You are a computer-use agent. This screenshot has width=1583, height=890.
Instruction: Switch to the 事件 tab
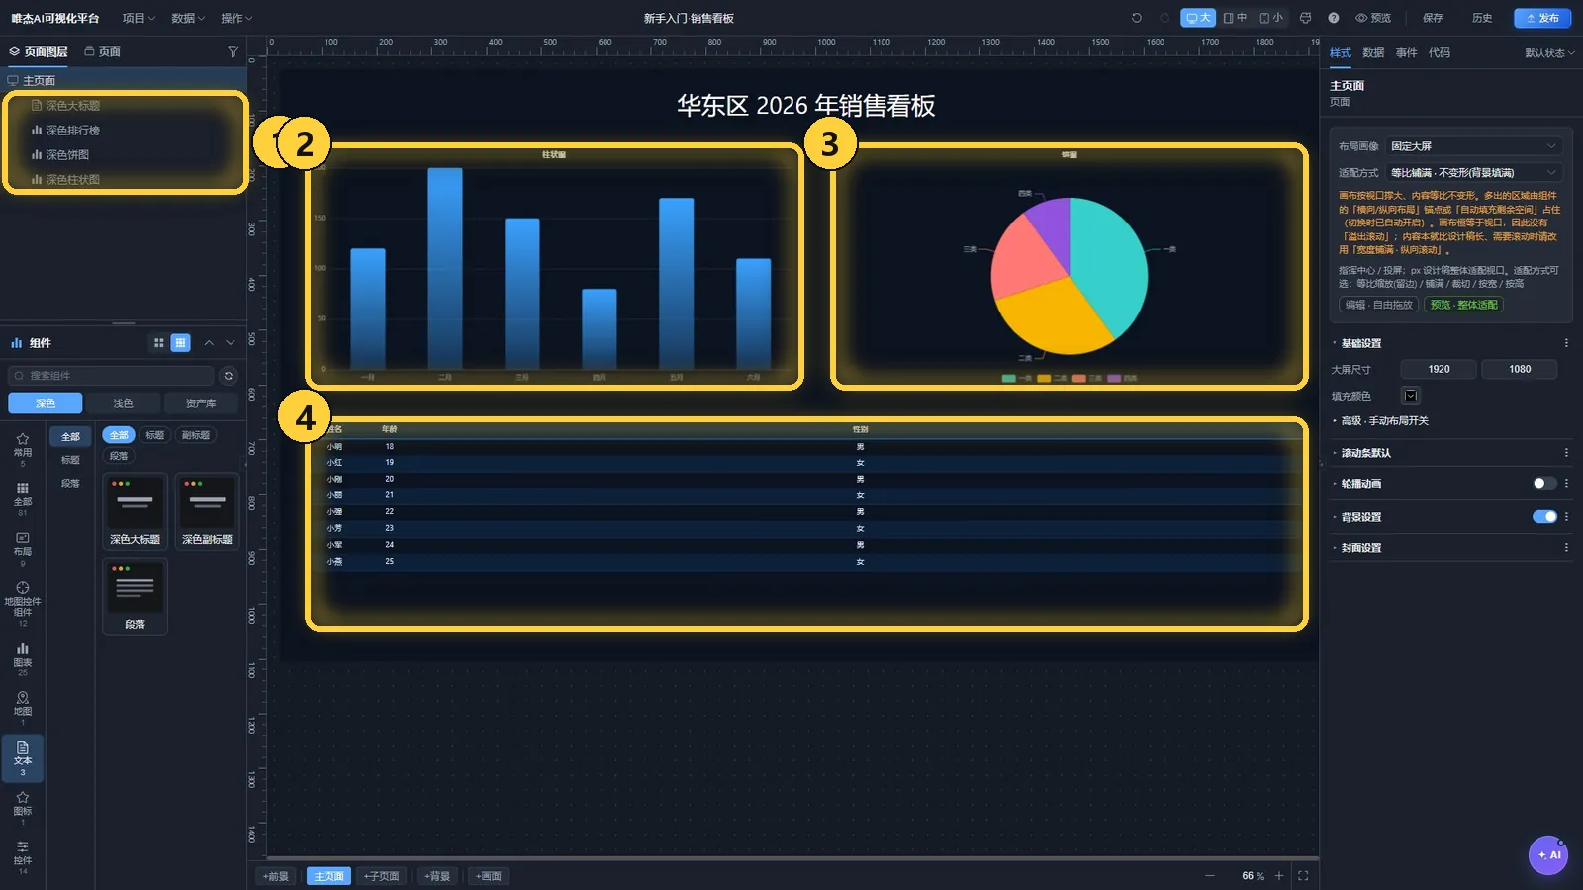point(1406,53)
